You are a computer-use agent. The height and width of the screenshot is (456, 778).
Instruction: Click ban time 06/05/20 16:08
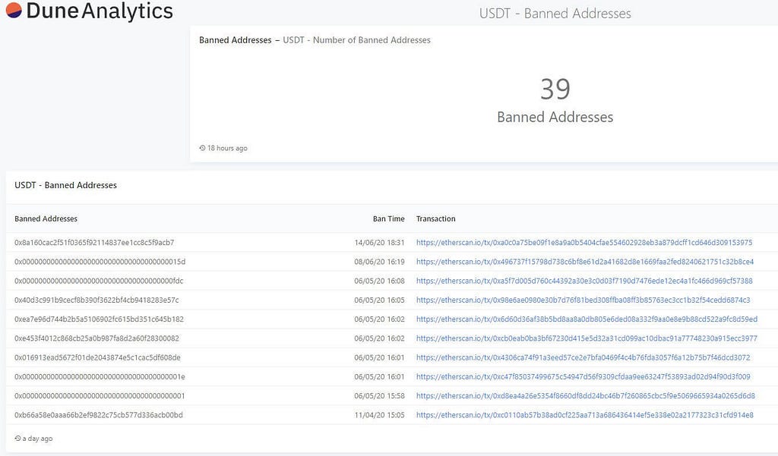click(x=379, y=281)
